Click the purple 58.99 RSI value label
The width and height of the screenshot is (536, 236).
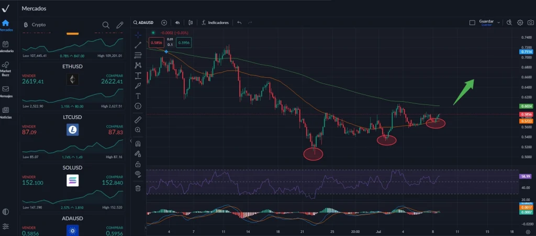[x=526, y=176]
